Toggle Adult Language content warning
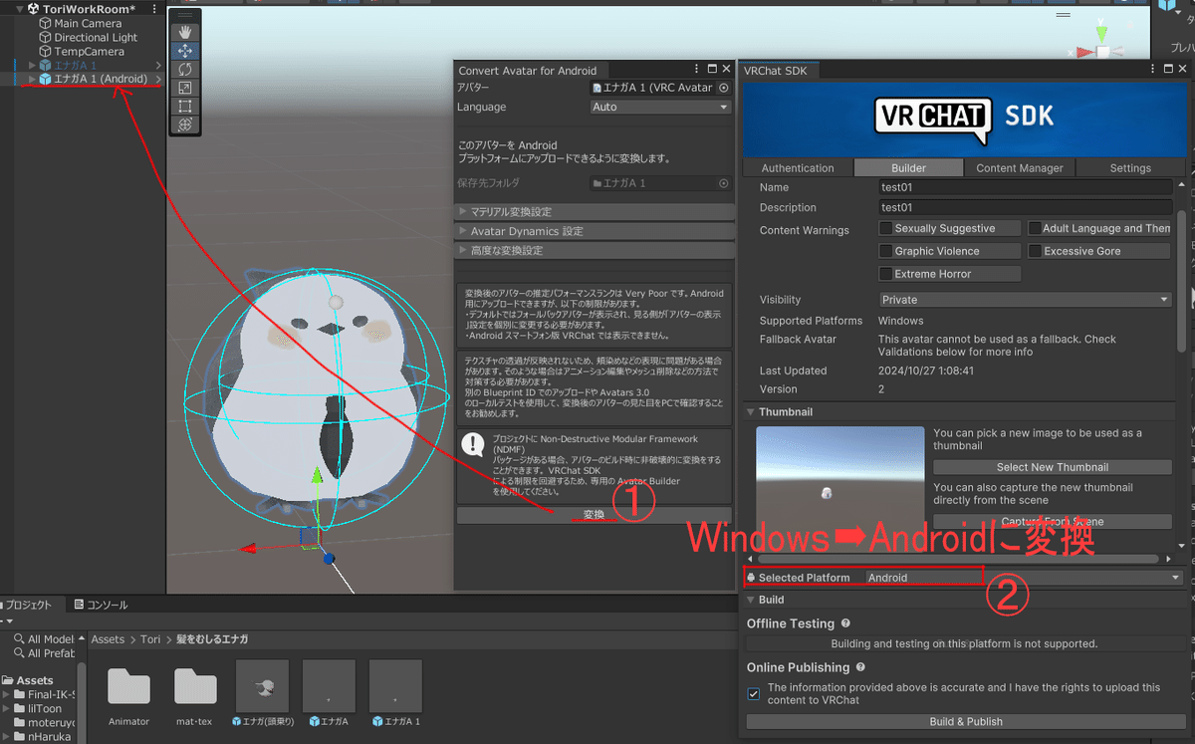This screenshot has width=1195, height=744. (1035, 229)
